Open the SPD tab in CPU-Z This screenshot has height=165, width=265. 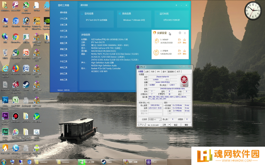tap(158, 71)
